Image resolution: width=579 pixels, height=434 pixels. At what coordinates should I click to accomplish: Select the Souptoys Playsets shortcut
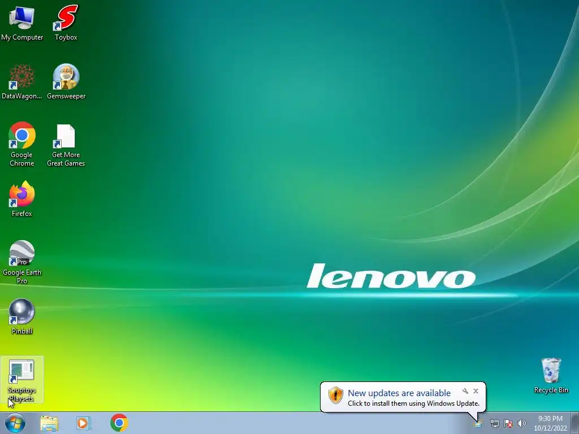[22, 380]
